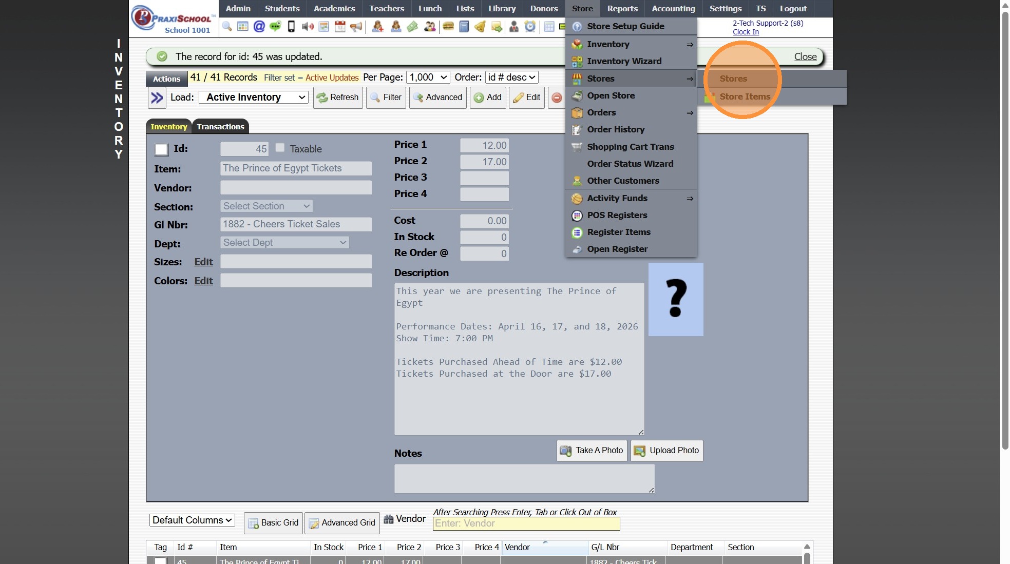1010x564 pixels.
Task: Click the hamburger lunch icon
Action: point(448,27)
